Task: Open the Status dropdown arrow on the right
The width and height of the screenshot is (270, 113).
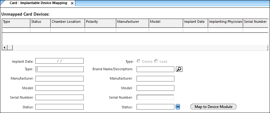Action: coord(178,107)
